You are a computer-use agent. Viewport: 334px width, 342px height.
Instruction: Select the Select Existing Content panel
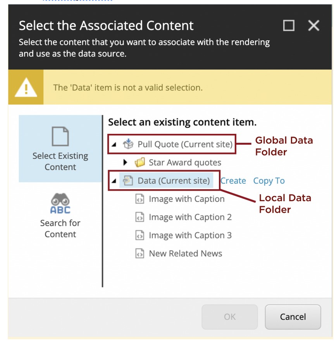[x=60, y=149]
